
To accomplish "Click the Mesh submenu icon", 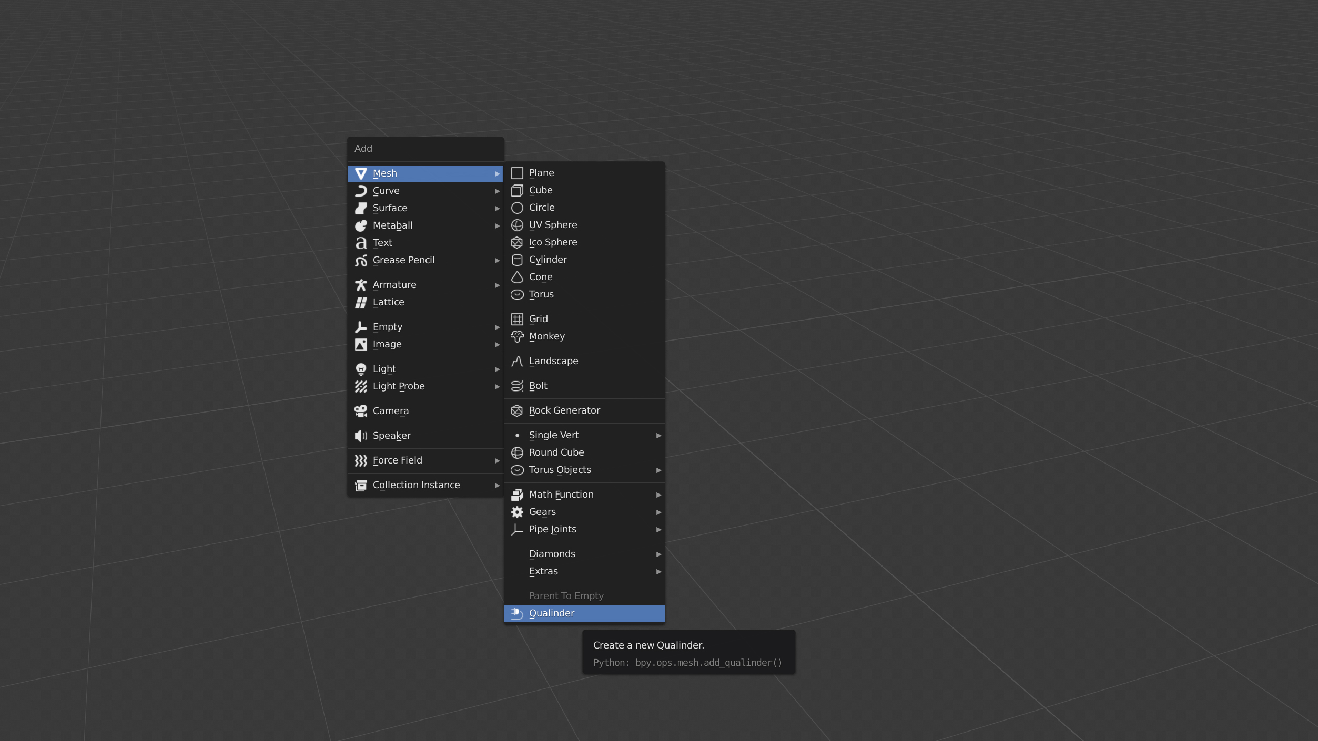I will point(361,173).
